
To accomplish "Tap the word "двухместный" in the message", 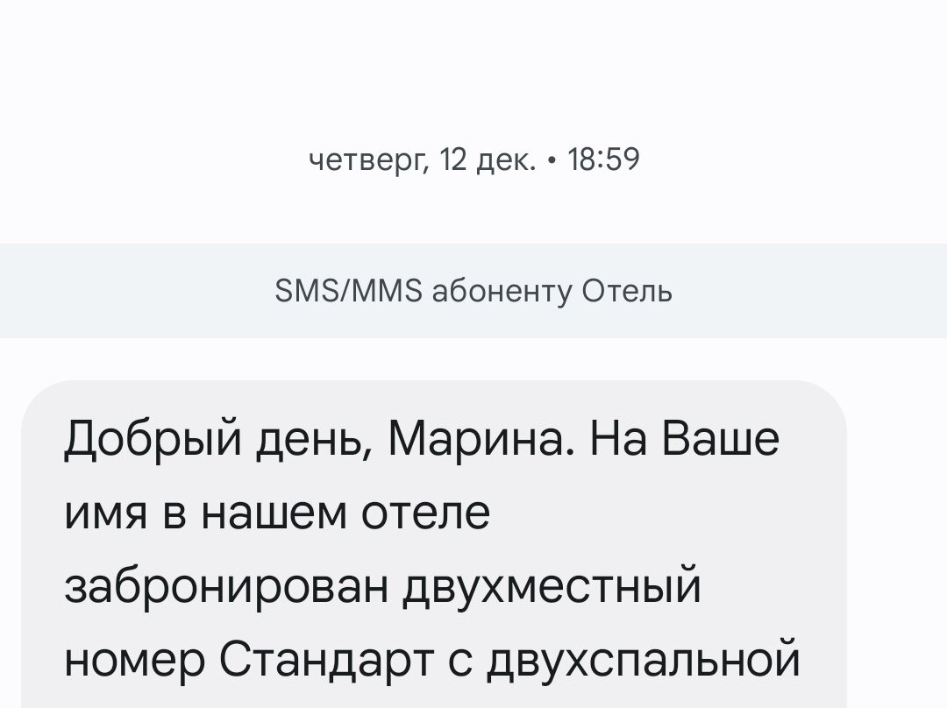I will tap(551, 586).
